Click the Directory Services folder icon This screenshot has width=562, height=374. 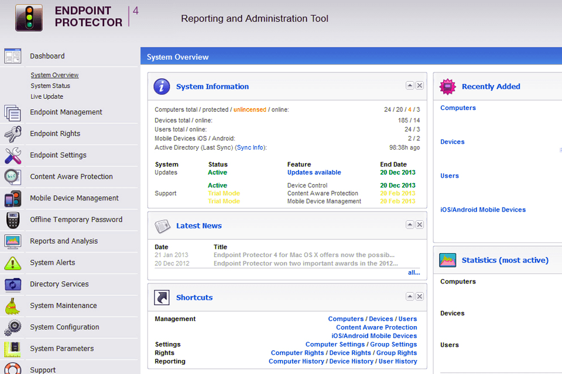(x=12, y=285)
